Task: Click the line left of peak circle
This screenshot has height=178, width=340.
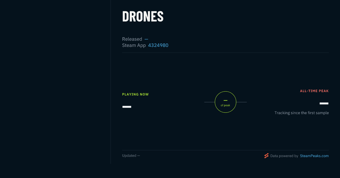Action: click(209, 102)
